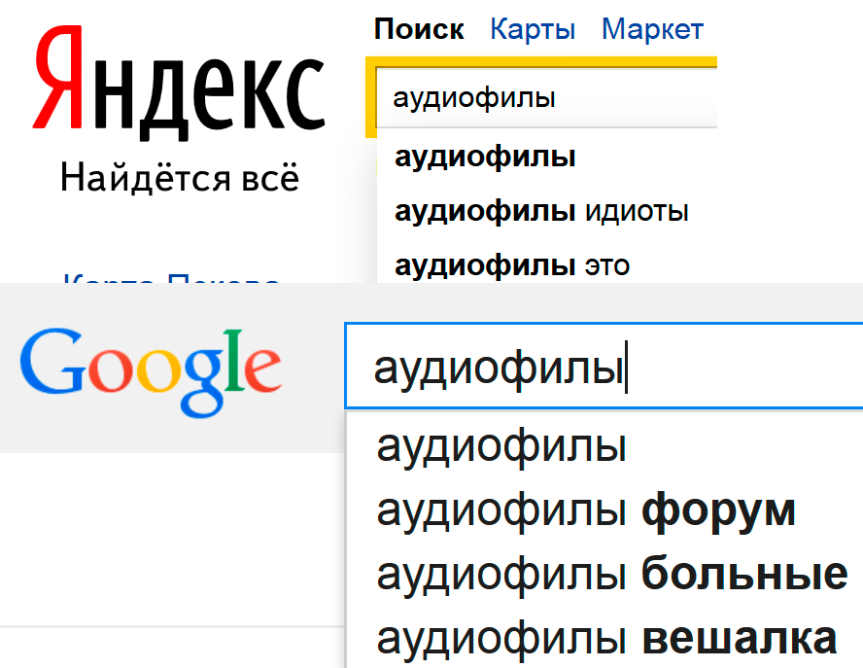Open the Маркет tab
863x668 pixels.
click(x=652, y=29)
